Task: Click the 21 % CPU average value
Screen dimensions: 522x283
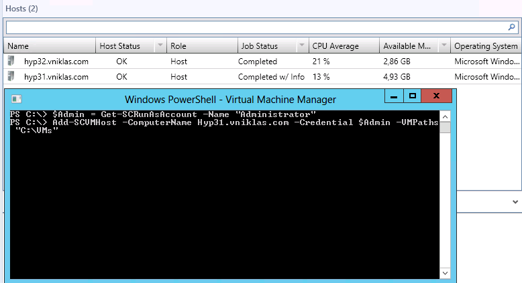Action: [321, 62]
